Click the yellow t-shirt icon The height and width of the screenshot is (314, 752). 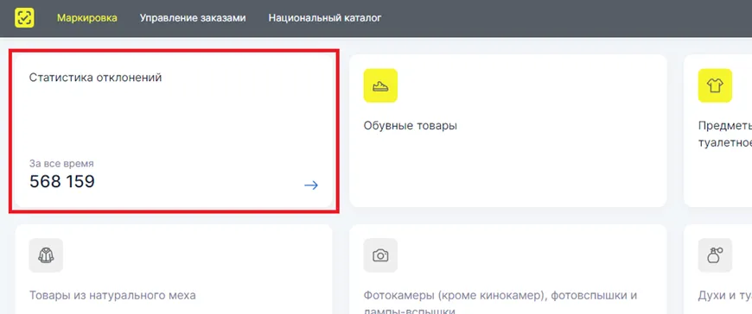(x=715, y=85)
